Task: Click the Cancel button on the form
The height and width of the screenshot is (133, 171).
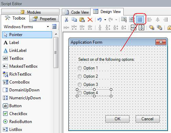Action: [148, 119]
